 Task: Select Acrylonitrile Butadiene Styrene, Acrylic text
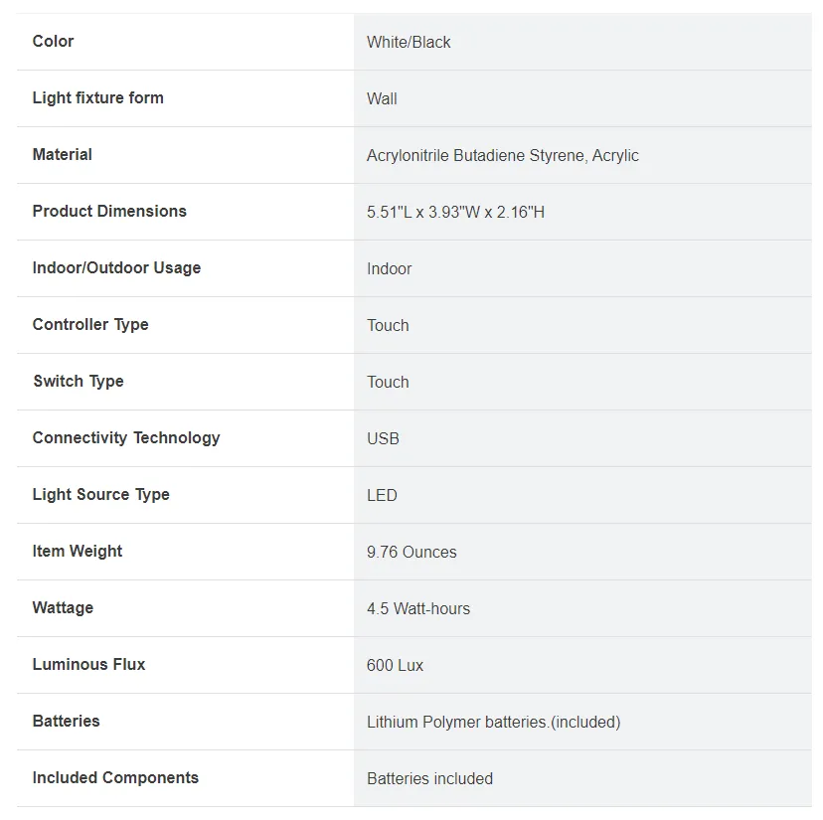coord(502,155)
